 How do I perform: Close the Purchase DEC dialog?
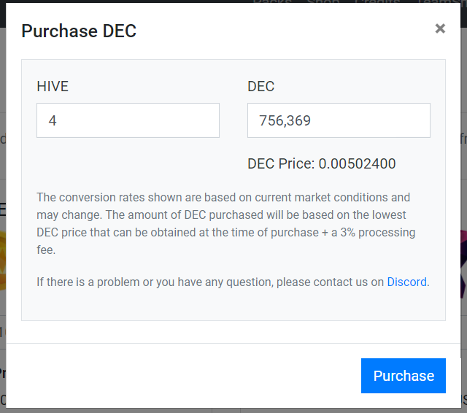coord(440,28)
